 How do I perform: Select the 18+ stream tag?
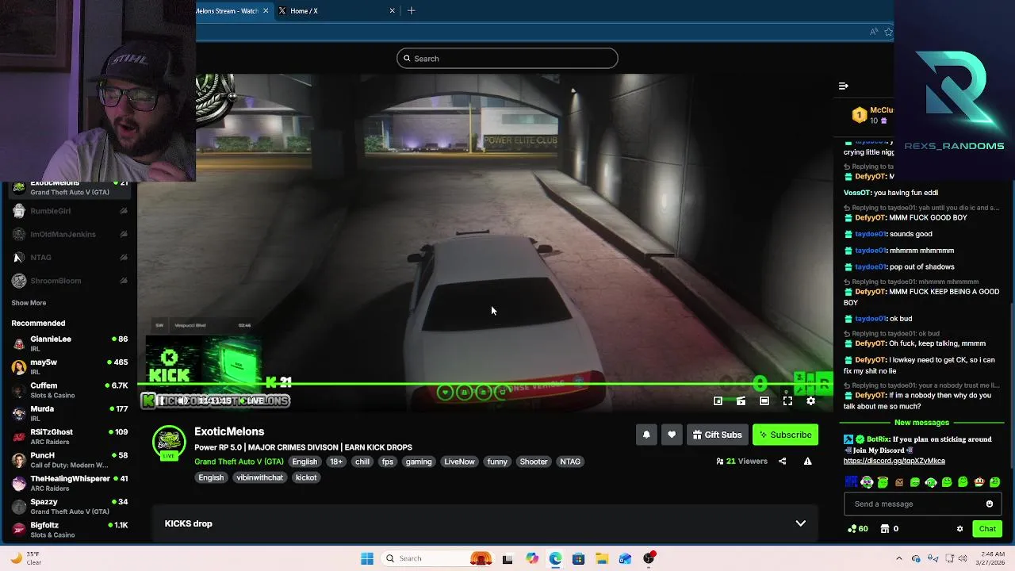pos(336,462)
